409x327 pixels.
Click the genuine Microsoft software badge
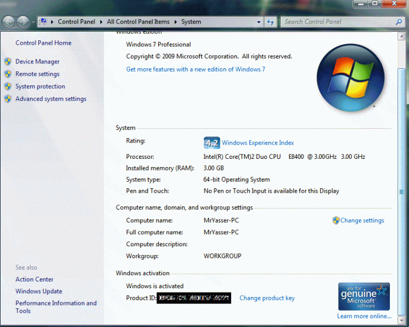click(364, 296)
